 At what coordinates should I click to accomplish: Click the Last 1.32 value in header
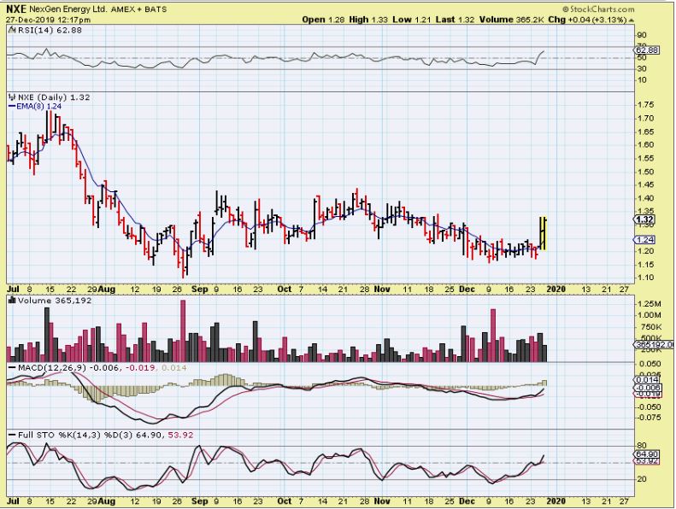(x=455, y=20)
